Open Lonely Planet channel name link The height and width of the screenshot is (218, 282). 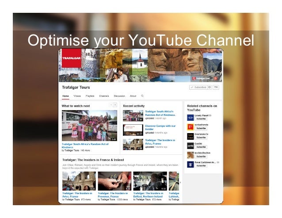point(202,115)
